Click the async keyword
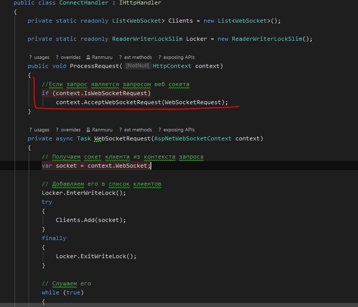The width and height of the screenshot is (358, 307). click(x=64, y=138)
